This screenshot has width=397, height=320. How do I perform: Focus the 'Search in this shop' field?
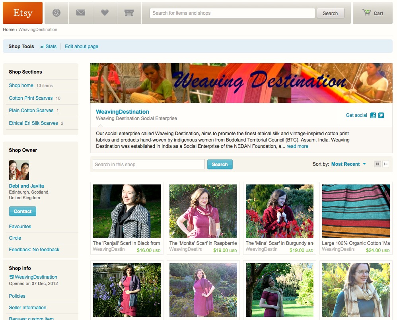[149, 165]
